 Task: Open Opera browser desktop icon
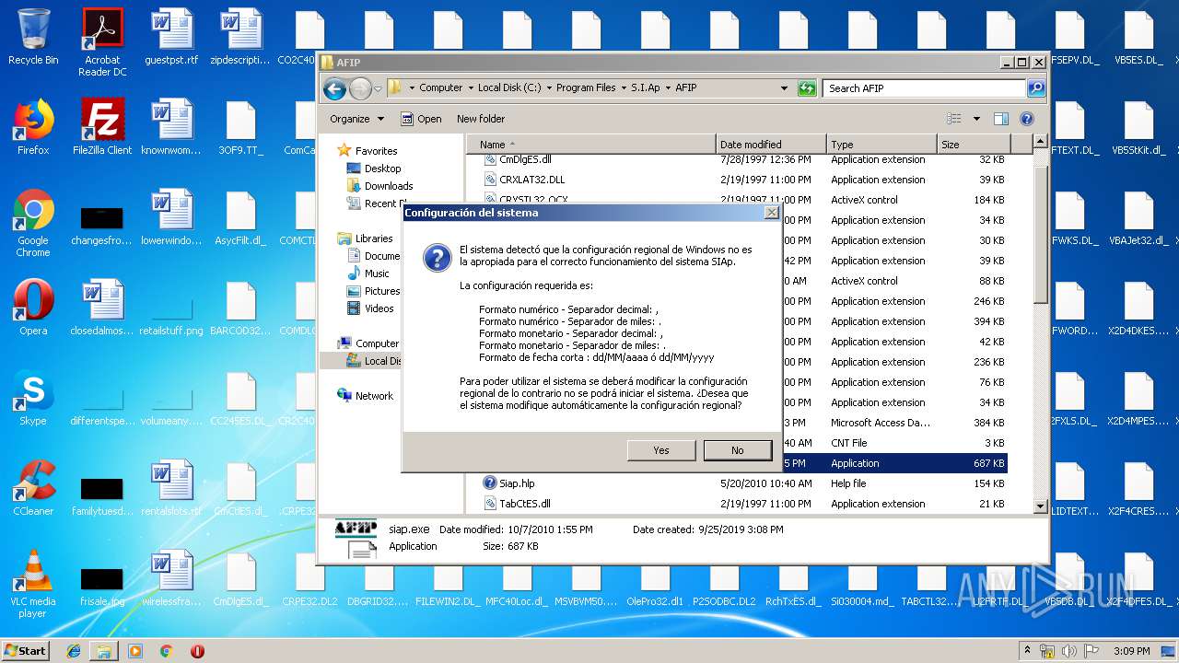pyautogui.click(x=33, y=308)
